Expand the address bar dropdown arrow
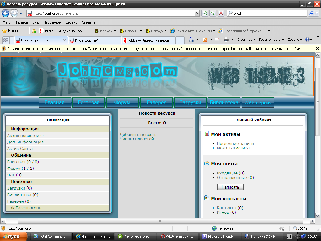 tap(197, 13)
